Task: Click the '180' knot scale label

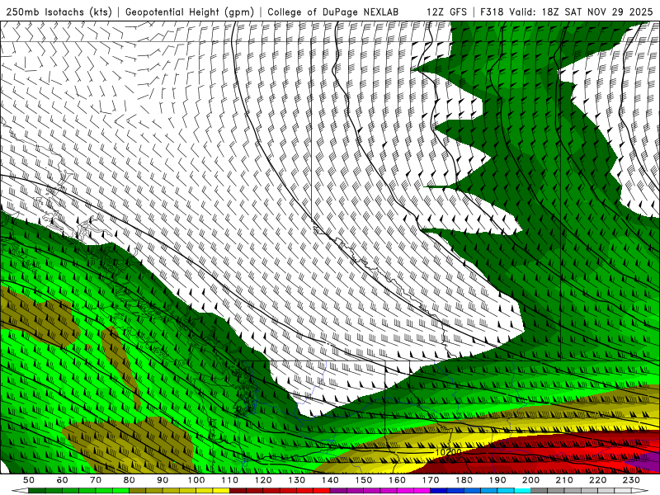Action: tap(464, 480)
